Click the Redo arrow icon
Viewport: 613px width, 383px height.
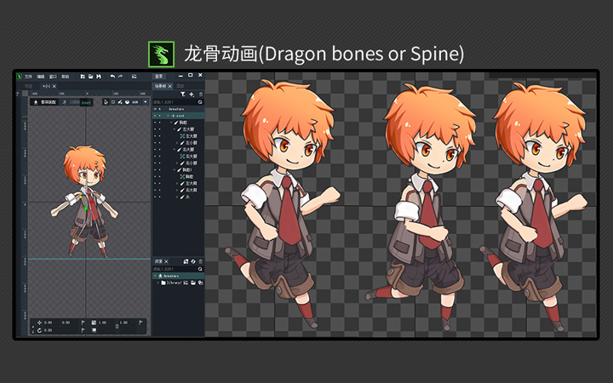[x=121, y=77]
